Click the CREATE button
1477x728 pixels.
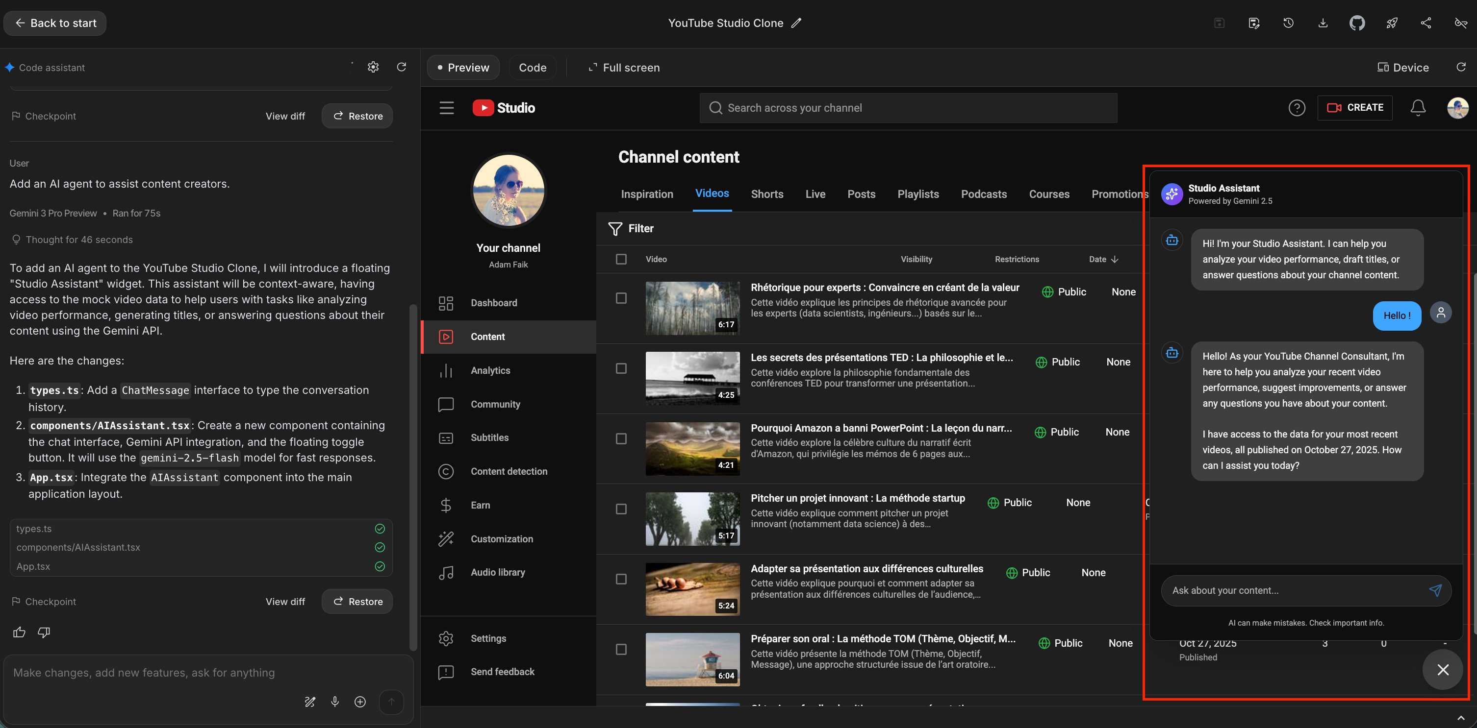pos(1354,108)
